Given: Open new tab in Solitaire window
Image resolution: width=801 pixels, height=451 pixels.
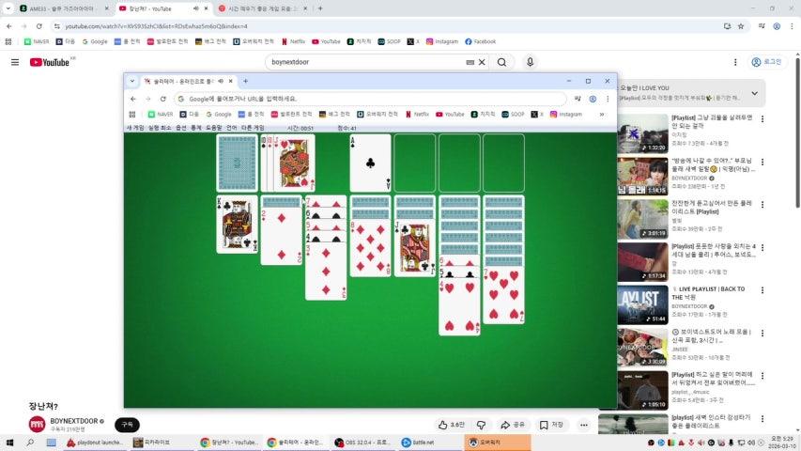Looking at the screenshot, I should coord(246,81).
